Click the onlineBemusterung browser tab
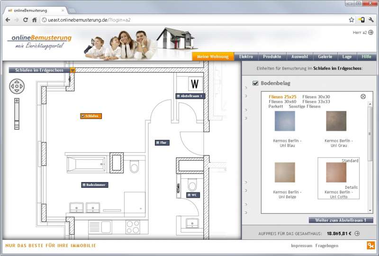This screenshot has width=379, height=256. pyautogui.click(x=35, y=10)
